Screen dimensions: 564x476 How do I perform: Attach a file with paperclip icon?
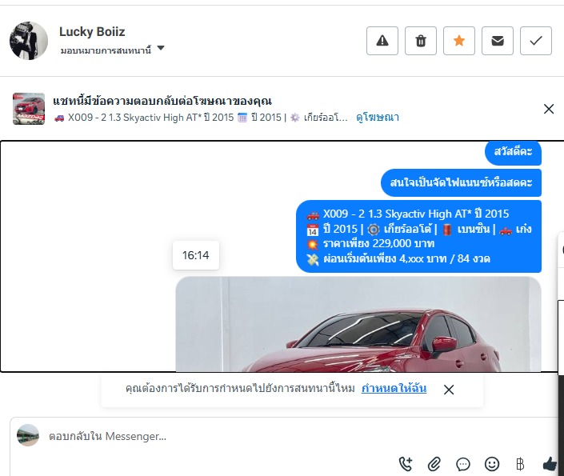click(x=434, y=464)
